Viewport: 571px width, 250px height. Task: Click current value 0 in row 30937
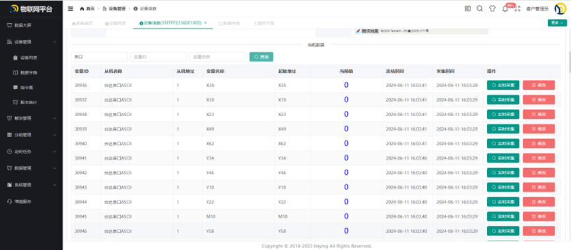click(x=346, y=100)
